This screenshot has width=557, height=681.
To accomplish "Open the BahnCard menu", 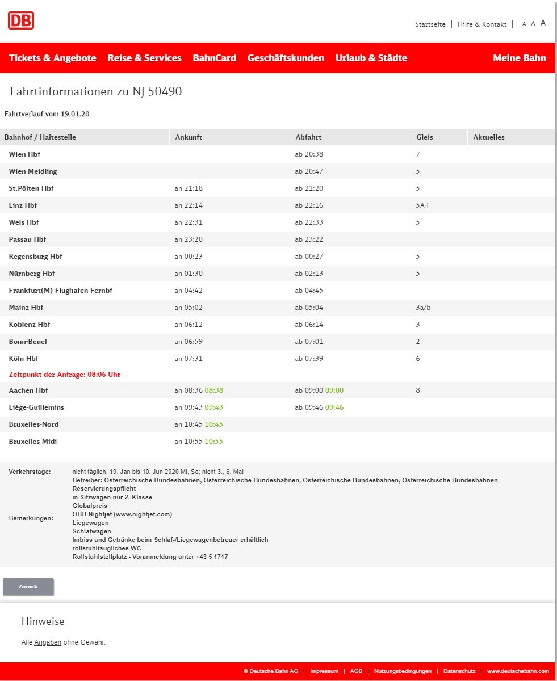I will pyautogui.click(x=214, y=58).
